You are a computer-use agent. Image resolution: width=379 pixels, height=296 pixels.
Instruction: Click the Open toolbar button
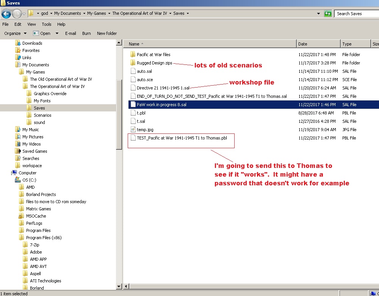tap(42, 33)
